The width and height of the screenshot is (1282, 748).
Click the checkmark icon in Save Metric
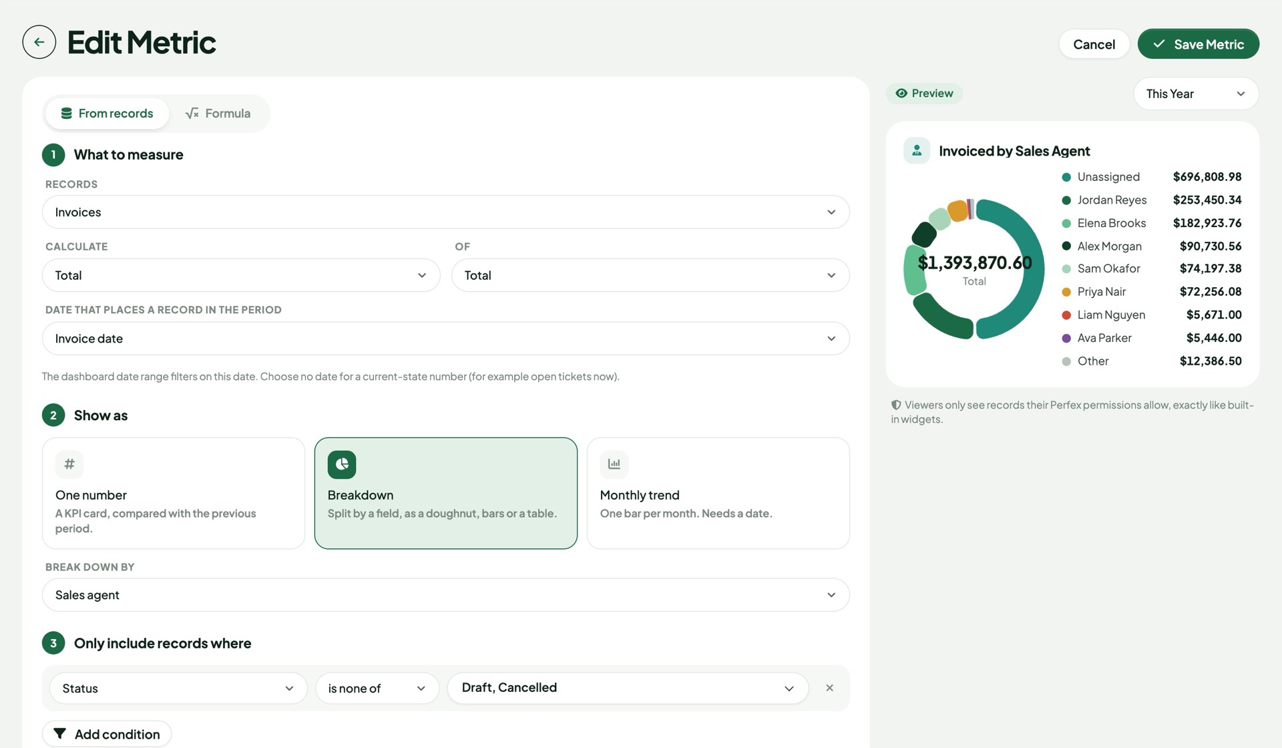tap(1159, 44)
